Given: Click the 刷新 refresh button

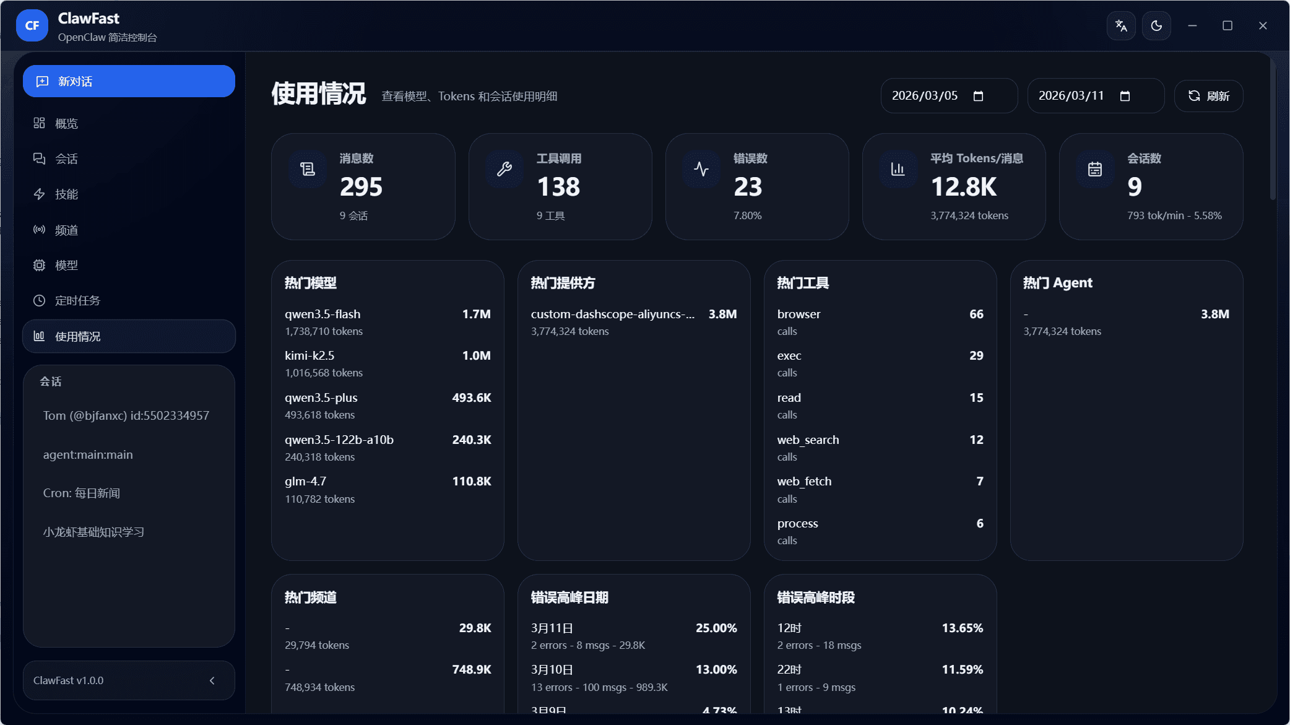Looking at the screenshot, I should click(x=1208, y=95).
